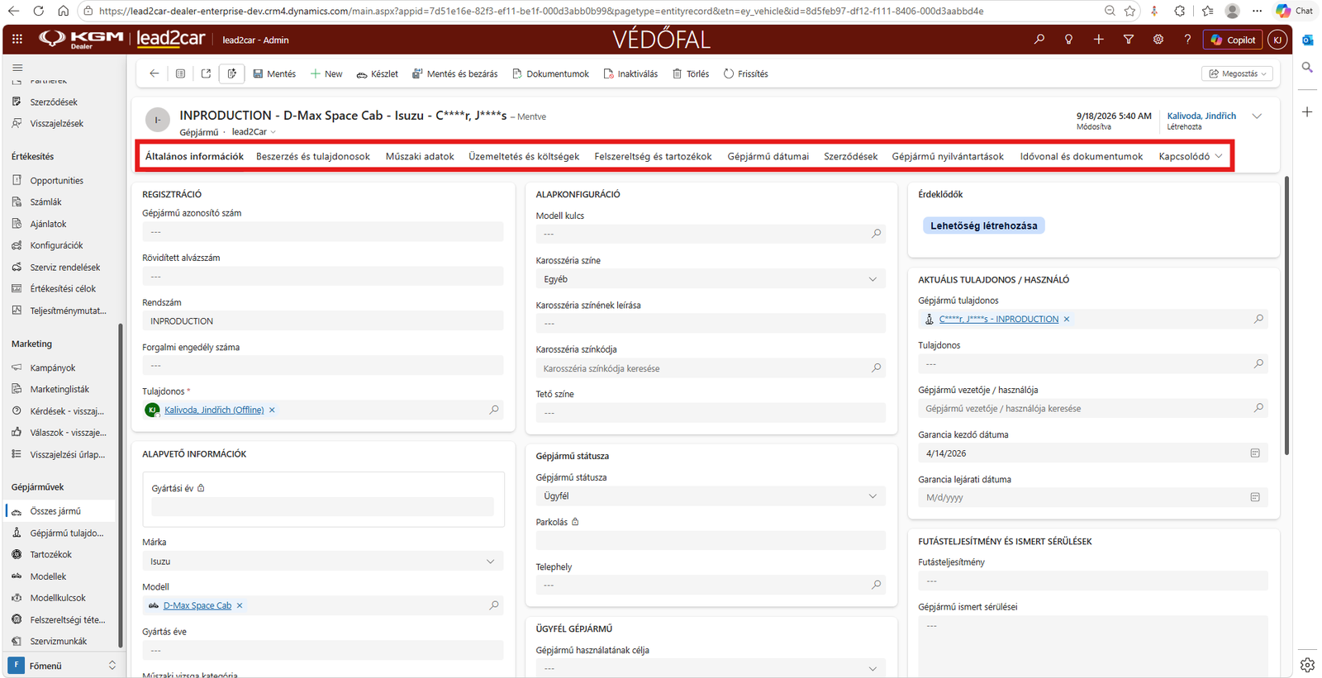Open the lightbulb assistant icon
Screen dimensions: 1322x678
(1069, 39)
